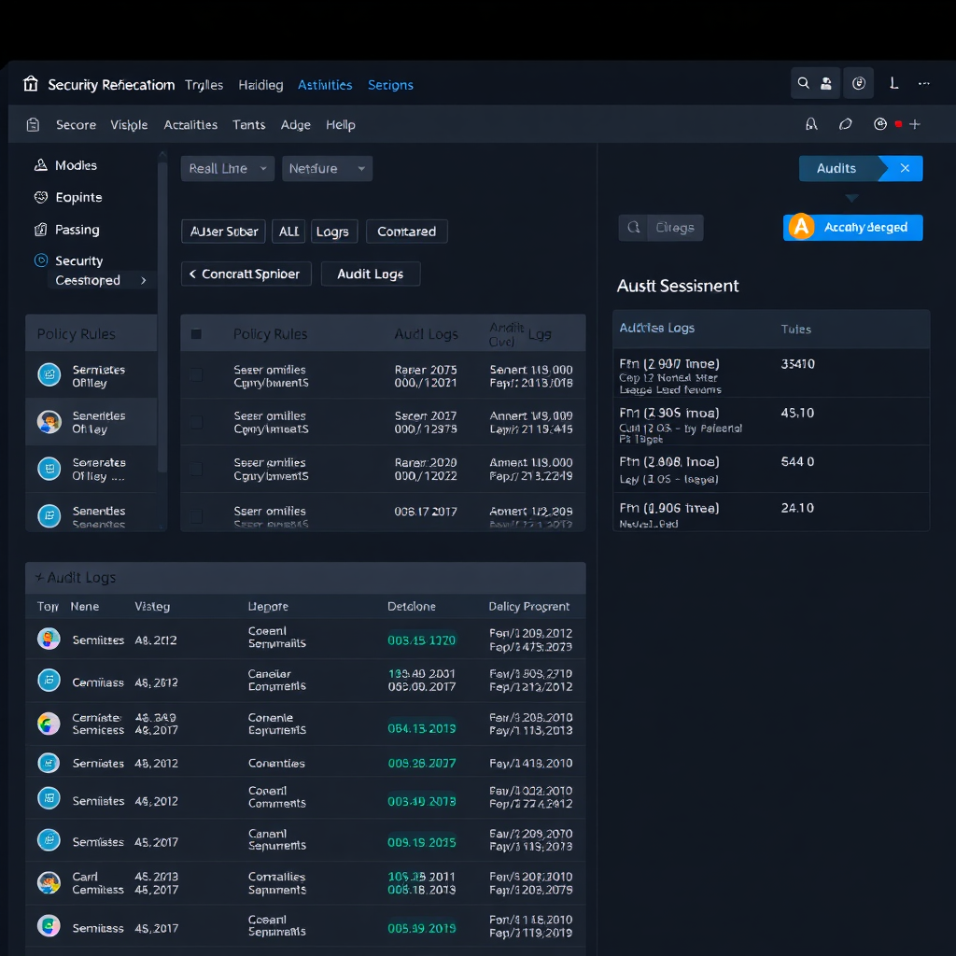Switch to the Activities tab
The height and width of the screenshot is (956, 956).
tap(325, 85)
